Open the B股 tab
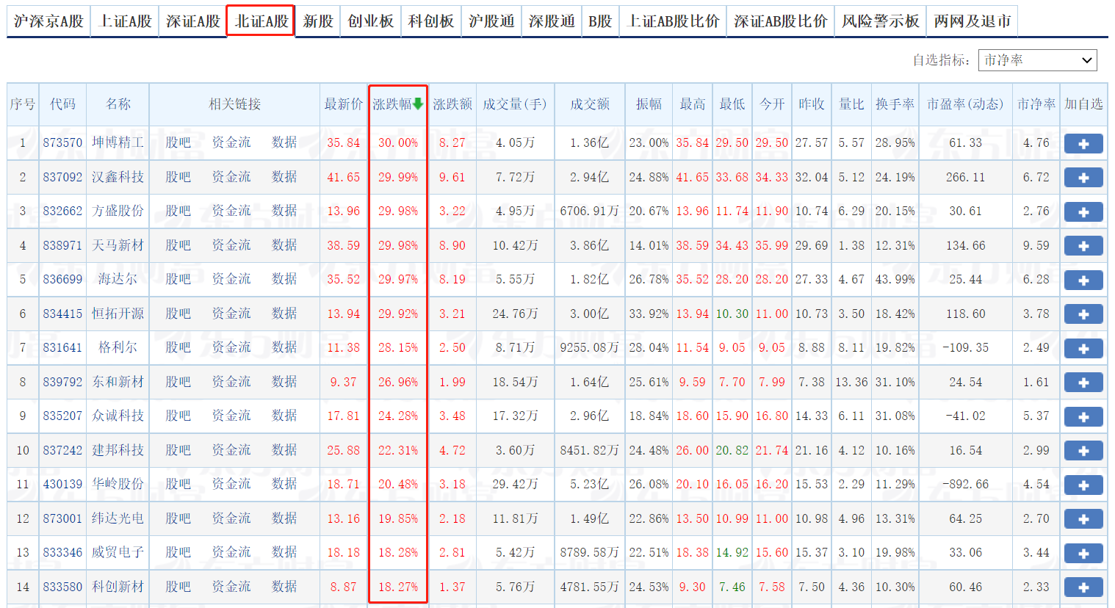The image size is (1115, 608). coord(600,22)
